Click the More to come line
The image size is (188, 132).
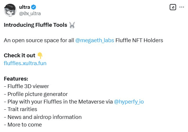click(23, 125)
